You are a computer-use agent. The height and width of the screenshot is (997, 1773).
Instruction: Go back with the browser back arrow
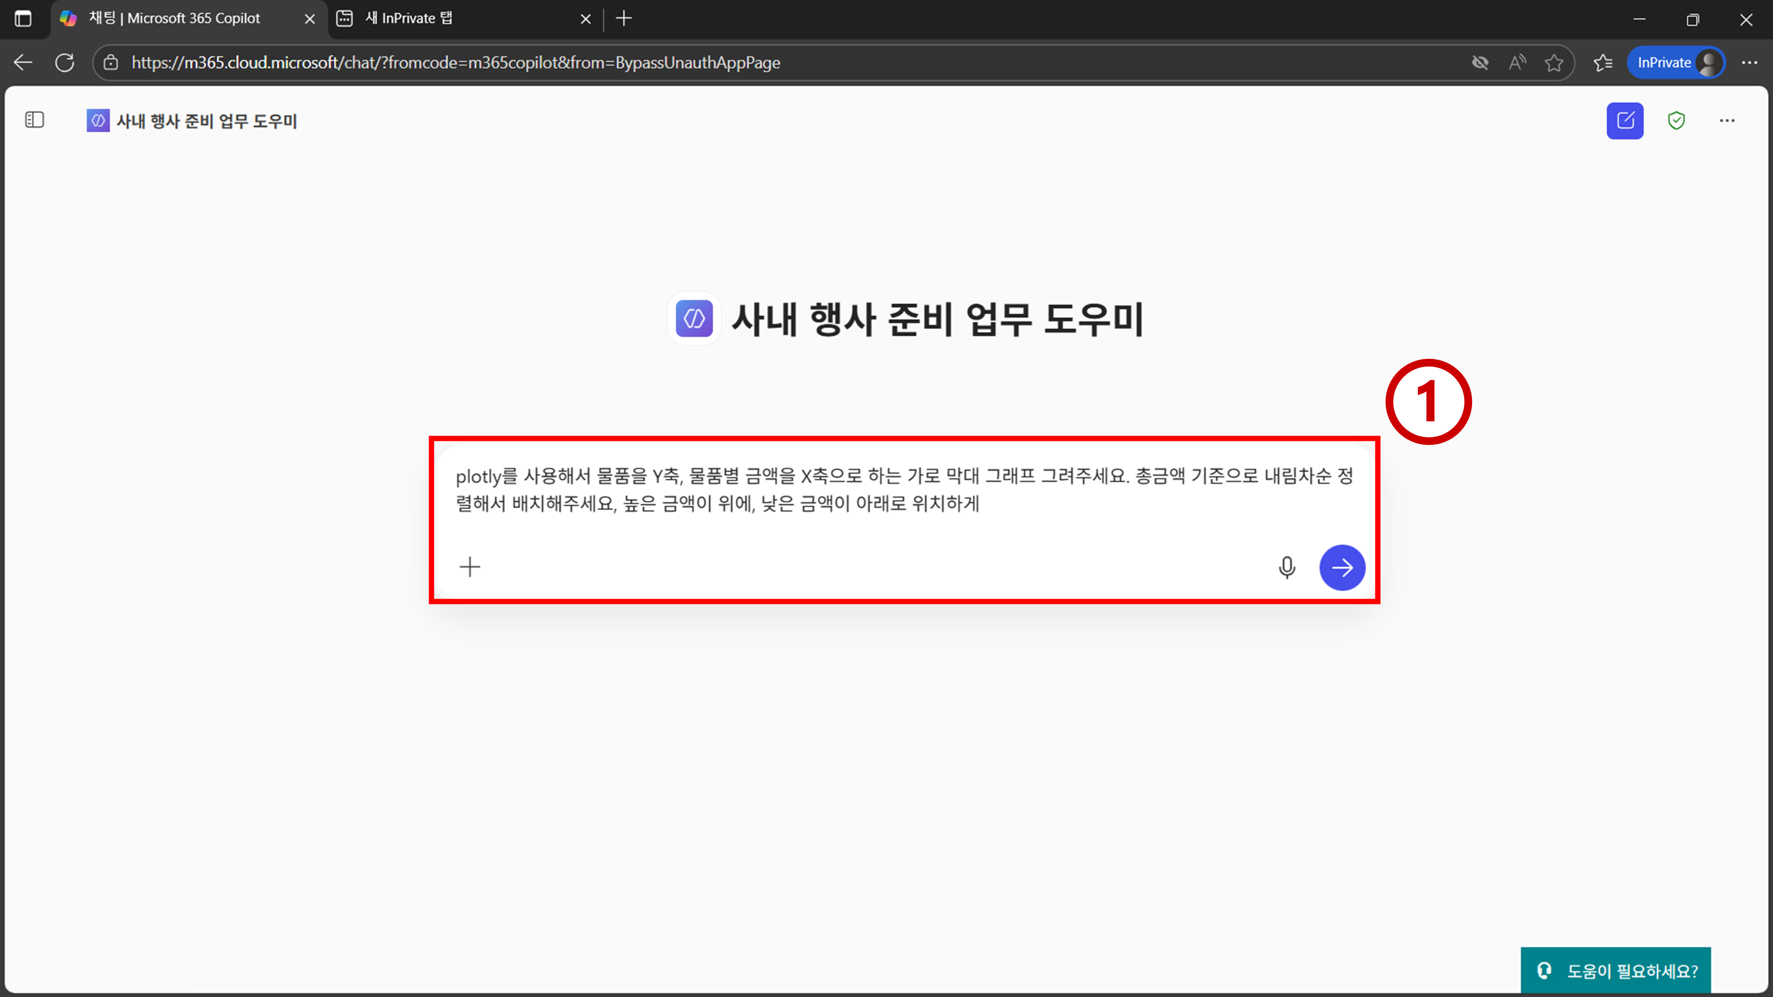point(23,62)
